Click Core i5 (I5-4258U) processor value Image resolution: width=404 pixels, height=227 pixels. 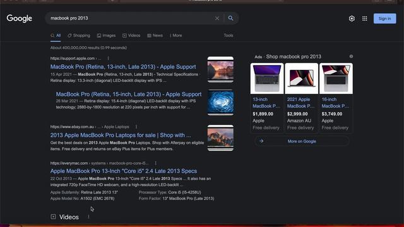point(184,192)
